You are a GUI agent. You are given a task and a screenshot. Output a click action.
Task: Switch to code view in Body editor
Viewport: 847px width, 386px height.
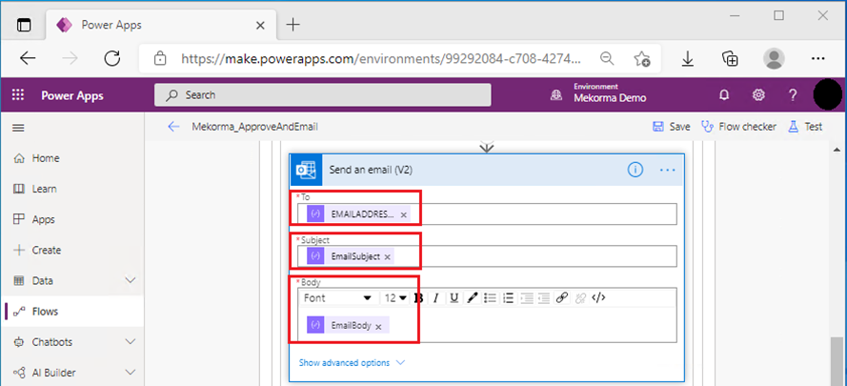(598, 298)
